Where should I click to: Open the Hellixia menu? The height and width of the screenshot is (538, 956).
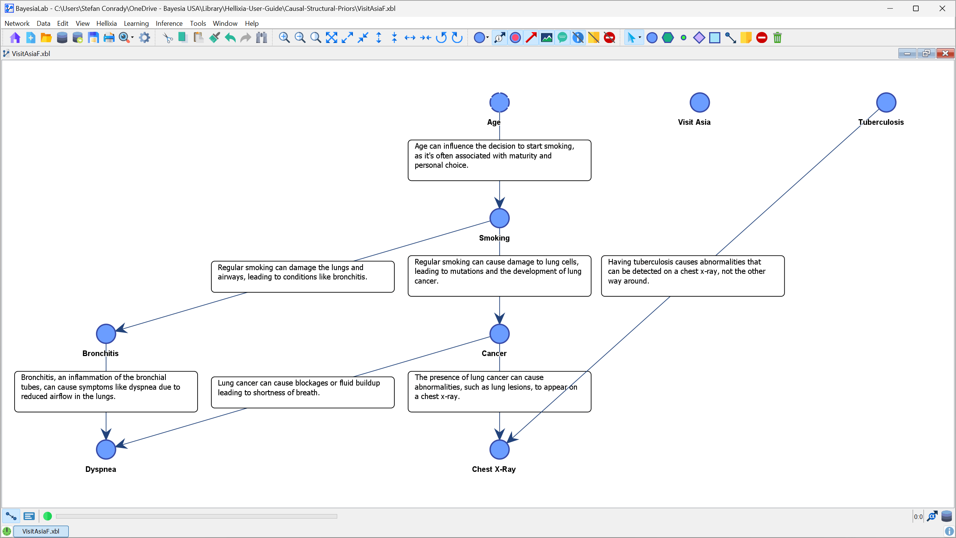106,23
